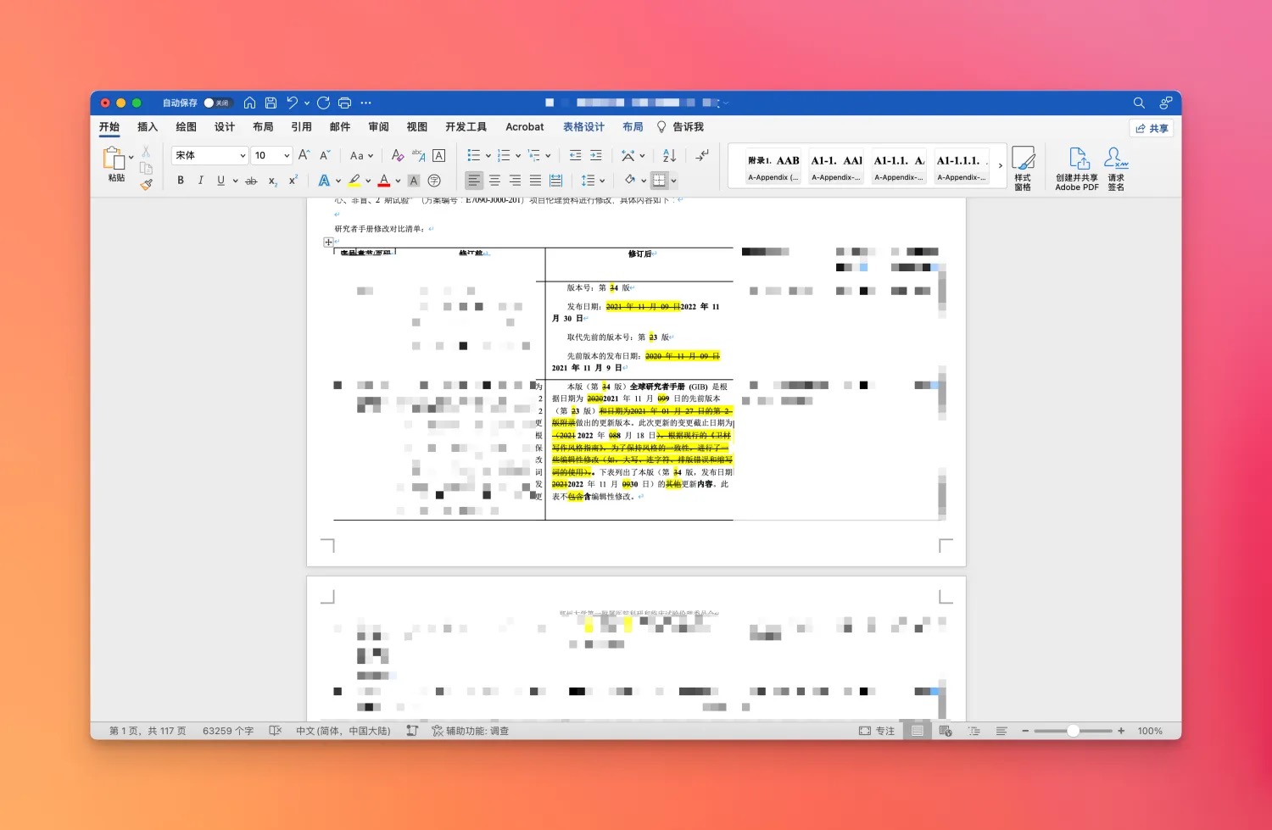Viewport: 1272px width, 830px height.
Task: Open the borders dropdown arrow
Action: (674, 181)
